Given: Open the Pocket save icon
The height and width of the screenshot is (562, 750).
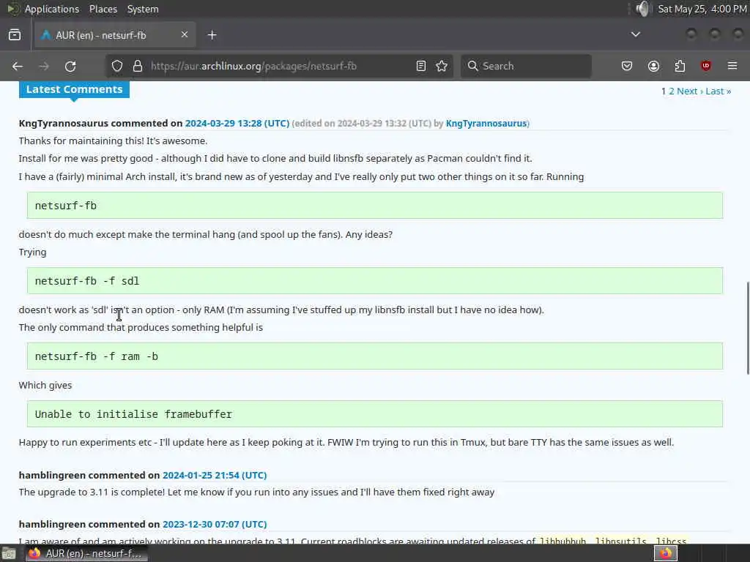Looking at the screenshot, I should click(627, 66).
